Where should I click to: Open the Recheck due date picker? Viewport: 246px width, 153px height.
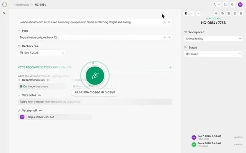pyautogui.click(x=42, y=53)
